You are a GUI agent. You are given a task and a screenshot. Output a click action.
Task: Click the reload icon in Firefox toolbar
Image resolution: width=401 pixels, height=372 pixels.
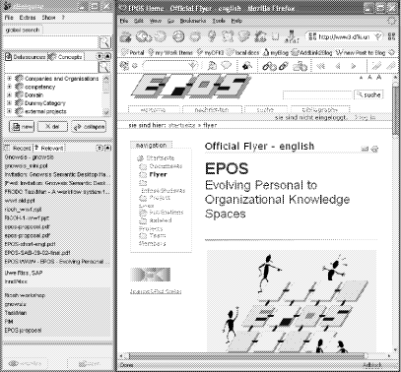[x=160, y=36]
